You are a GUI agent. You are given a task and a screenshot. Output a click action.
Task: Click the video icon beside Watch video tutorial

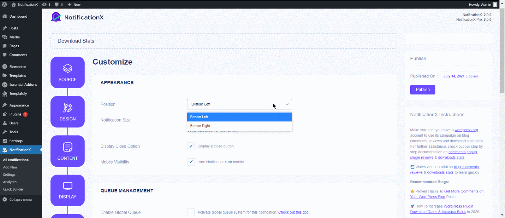pos(412,167)
